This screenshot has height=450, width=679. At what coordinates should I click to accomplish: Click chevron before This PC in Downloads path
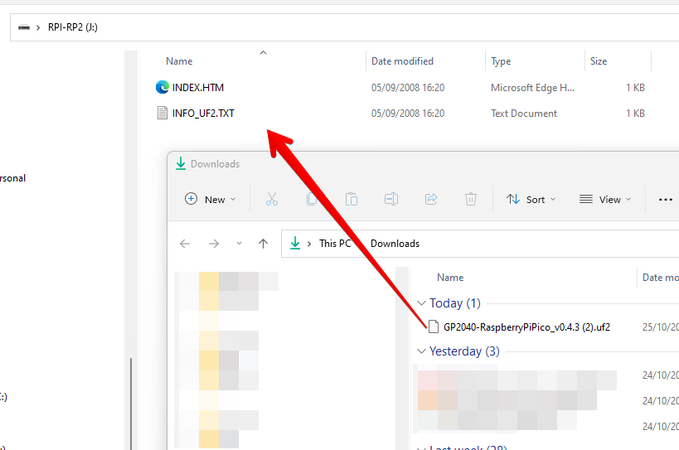(x=309, y=244)
